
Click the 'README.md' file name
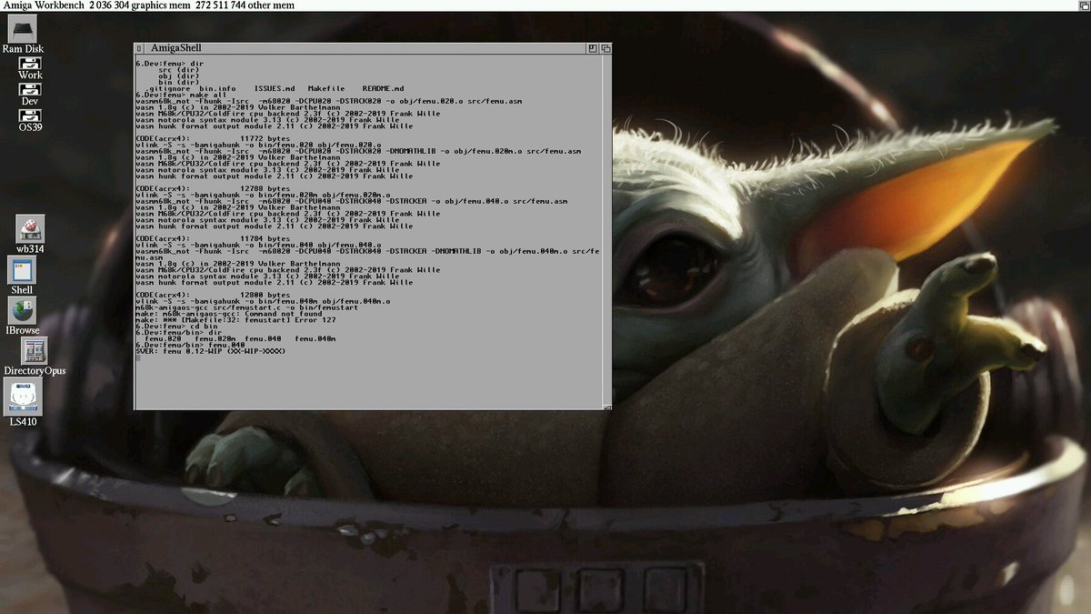tap(382, 89)
